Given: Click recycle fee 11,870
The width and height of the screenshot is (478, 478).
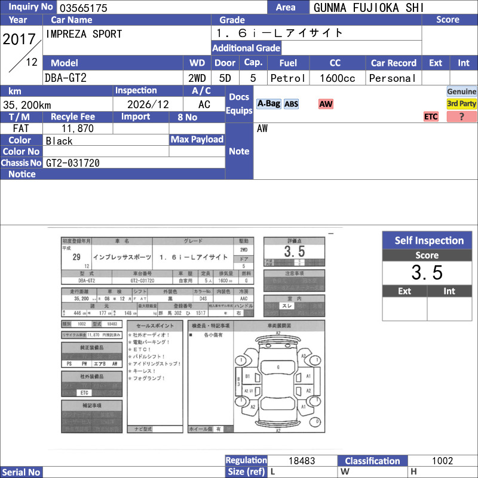Looking at the screenshot, I should coord(78,128).
